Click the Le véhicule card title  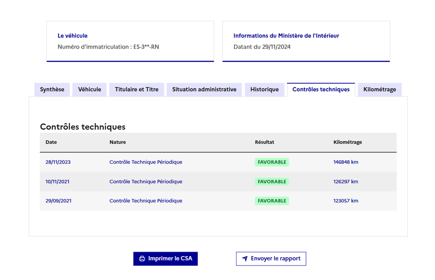(x=72, y=36)
